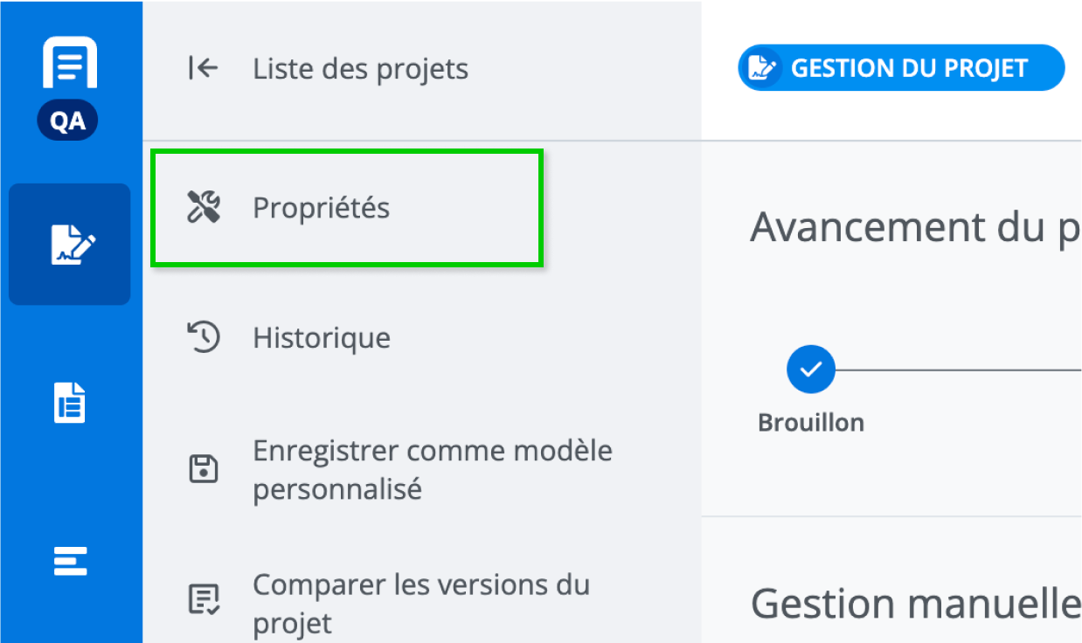Open the project editing icon in blue sidebar
Viewport: 1082px width, 643px height.
[70, 245]
